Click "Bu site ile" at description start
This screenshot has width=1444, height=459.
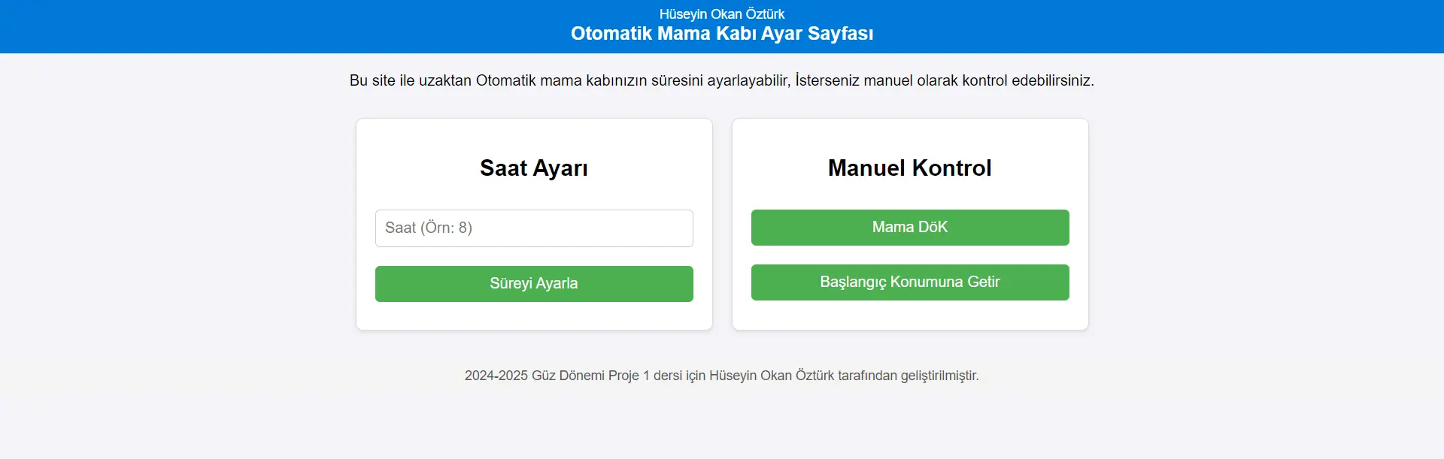coord(382,80)
